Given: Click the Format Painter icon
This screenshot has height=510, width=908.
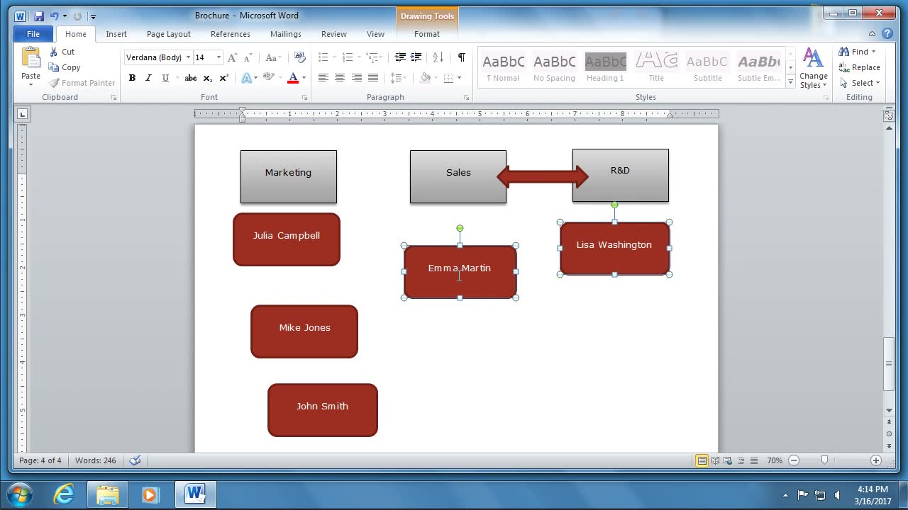Looking at the screenshot, I should pyautogui.click(x=54, y=83).
